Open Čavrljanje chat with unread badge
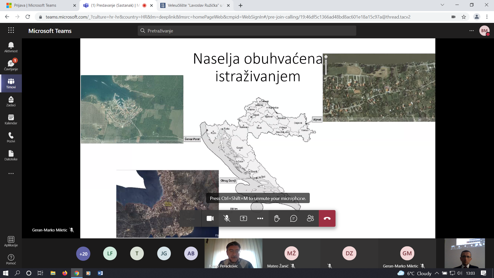494x278 pixels. [x=11, y=65]
